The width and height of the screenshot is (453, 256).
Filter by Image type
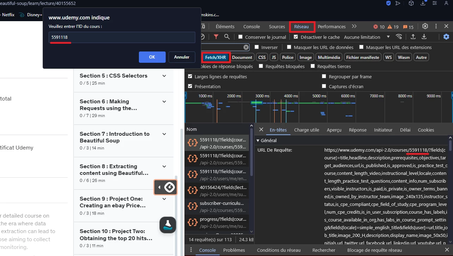[x=306, y=57]
